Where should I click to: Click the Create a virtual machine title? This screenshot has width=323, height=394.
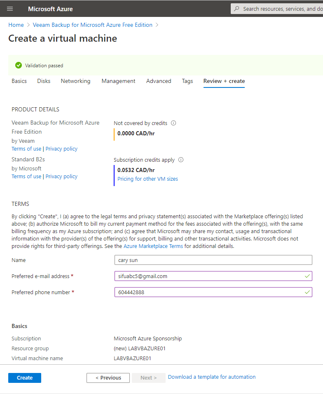(x=63, y=38)
